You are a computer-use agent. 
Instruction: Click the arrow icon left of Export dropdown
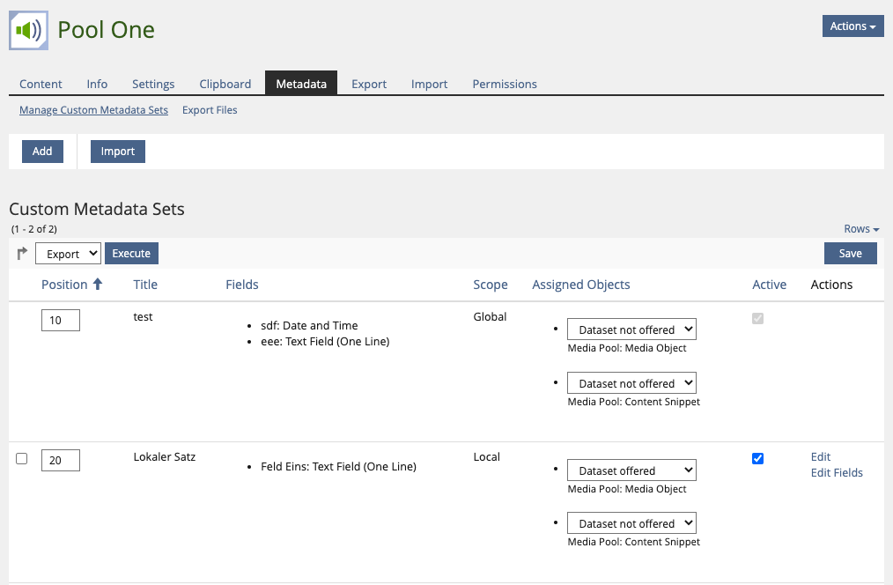(22, 254)
